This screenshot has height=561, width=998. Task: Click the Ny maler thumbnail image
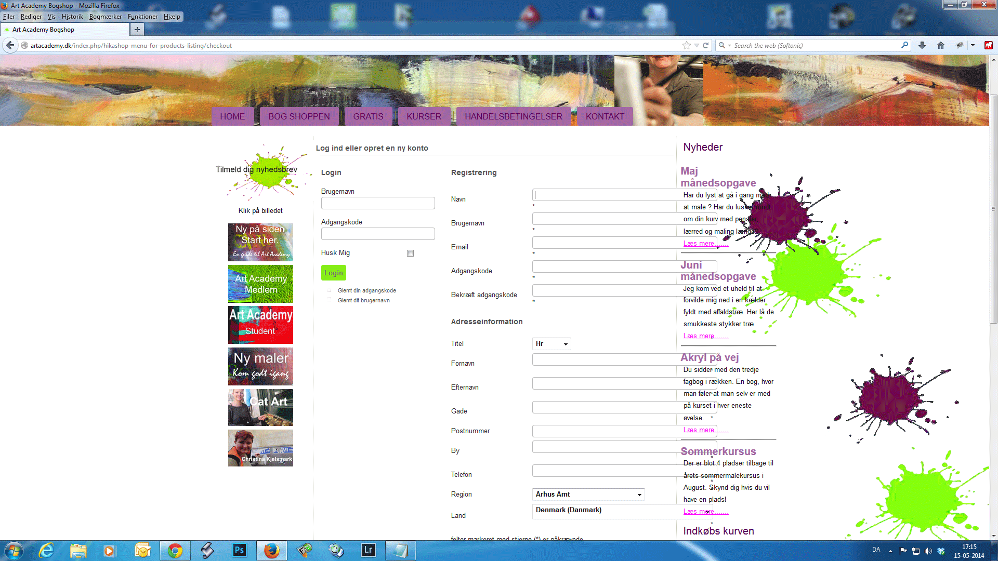pyautogui.click(x=260, y=366)
